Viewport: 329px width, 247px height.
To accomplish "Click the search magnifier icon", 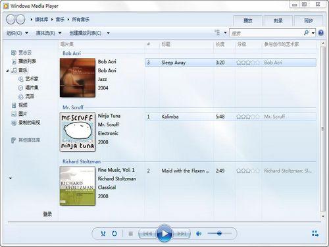I will tap(306, 33).
